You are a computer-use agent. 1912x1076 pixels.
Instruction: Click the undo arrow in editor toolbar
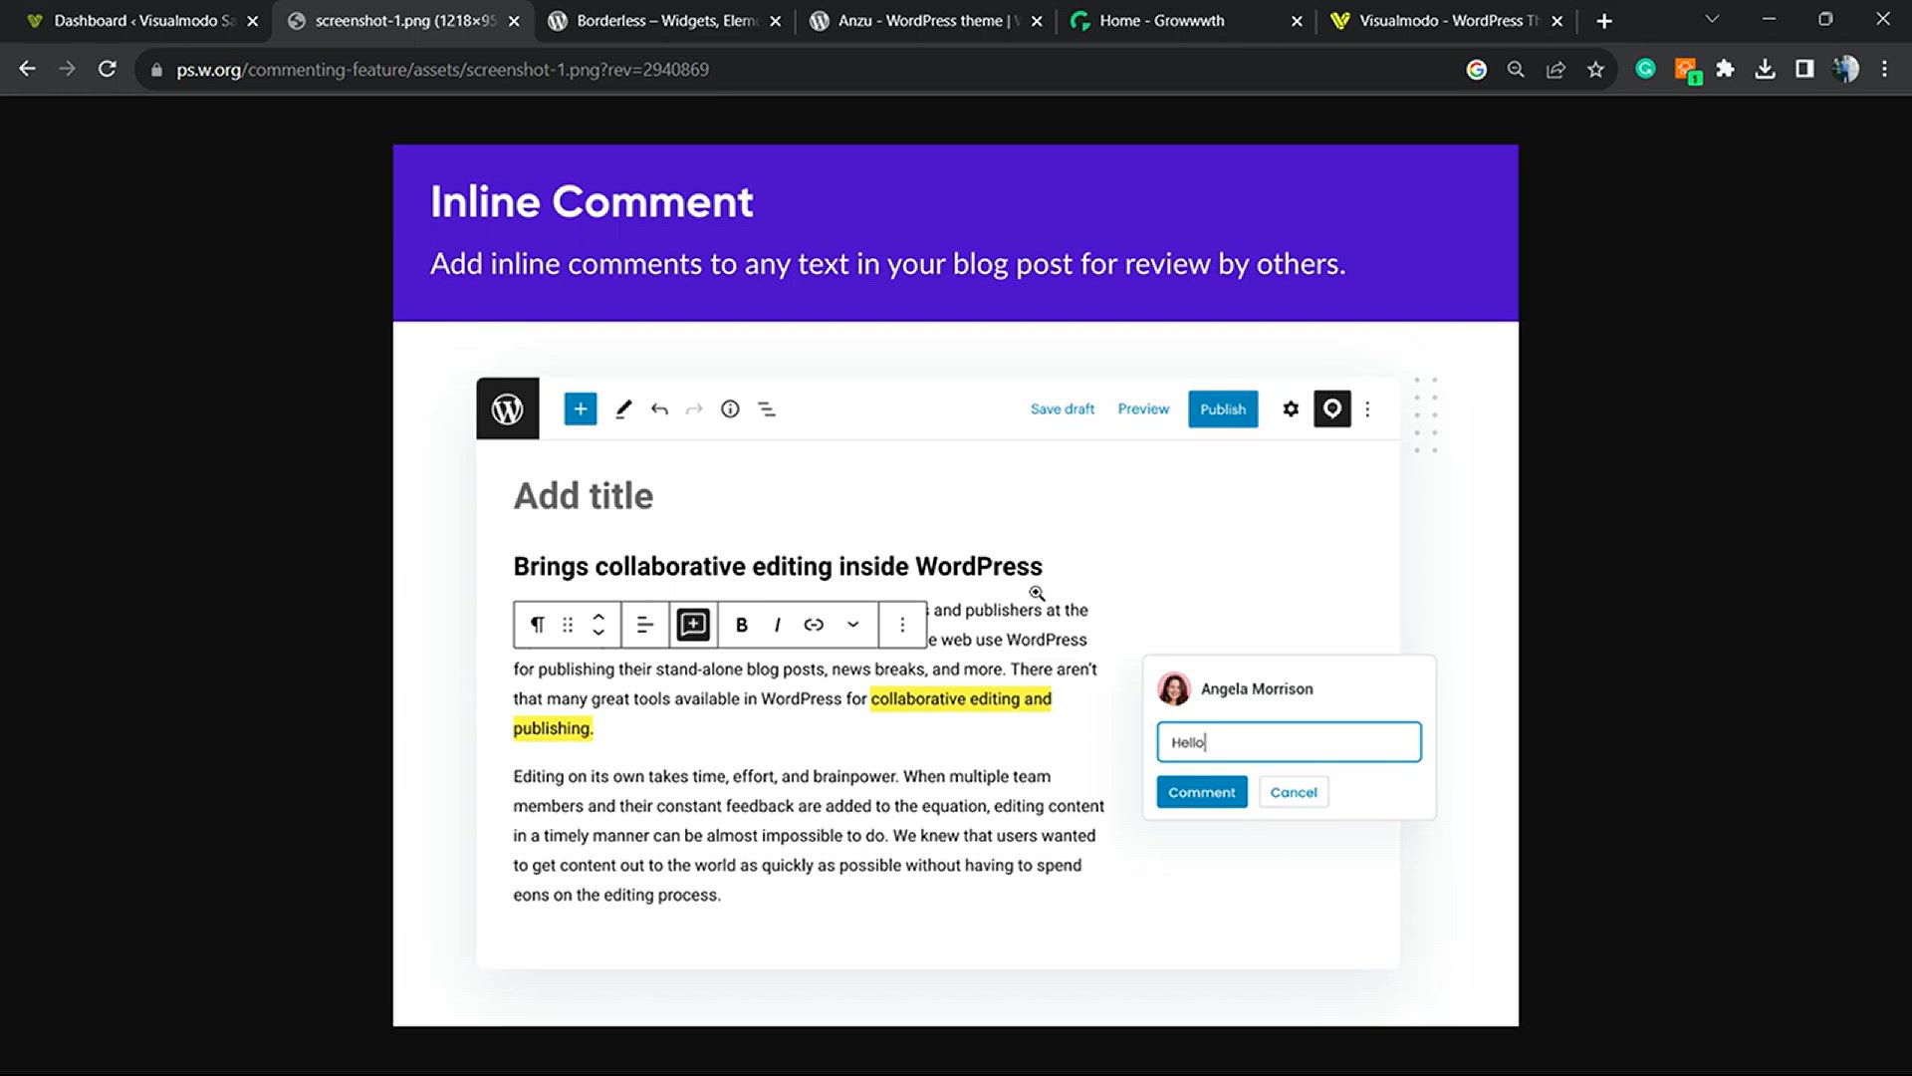tap(659, 408)
